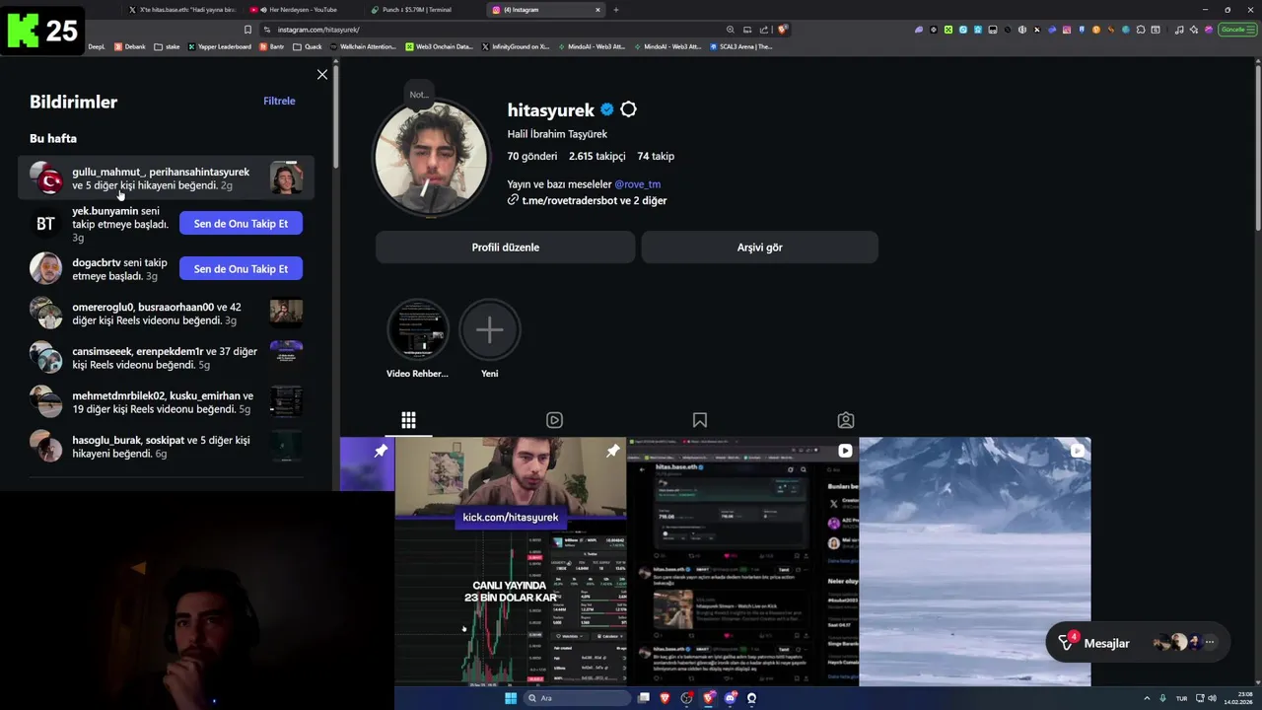The height and width of the screenshot is (710, 1262).
Task: Open the Web3 Onchain Data bookmark
Action: pos(439,46)
